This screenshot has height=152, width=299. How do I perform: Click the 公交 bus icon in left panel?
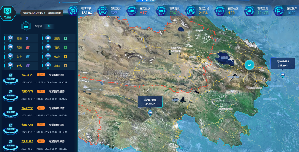[48, 56]
